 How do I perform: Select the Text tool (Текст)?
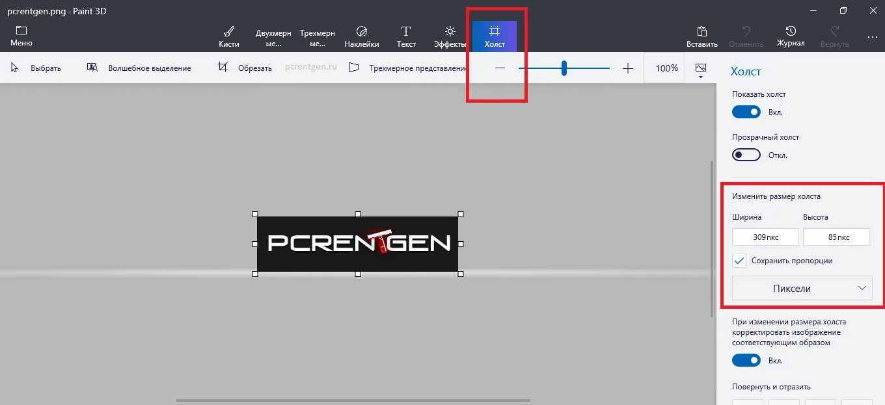click(x=406, y=36)
